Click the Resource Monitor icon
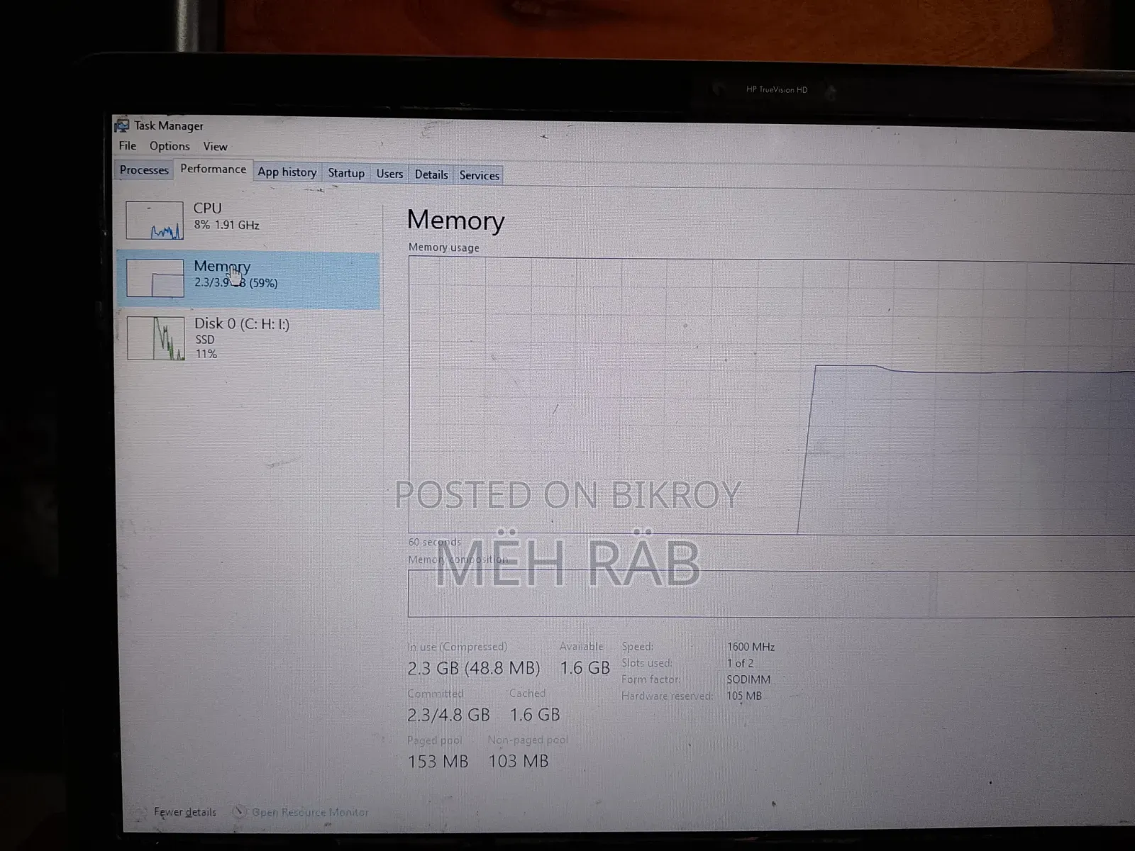Image resolution: width=1135 pixels, height=851 pixels. (240, 812)
